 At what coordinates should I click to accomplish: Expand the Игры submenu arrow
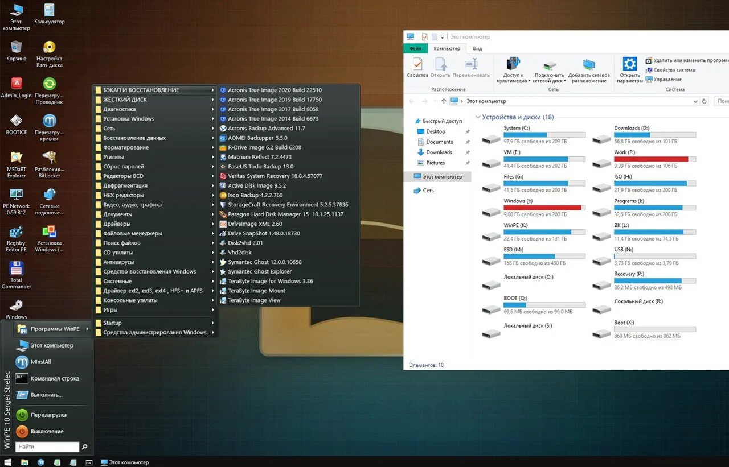click(x=213, y=310)
